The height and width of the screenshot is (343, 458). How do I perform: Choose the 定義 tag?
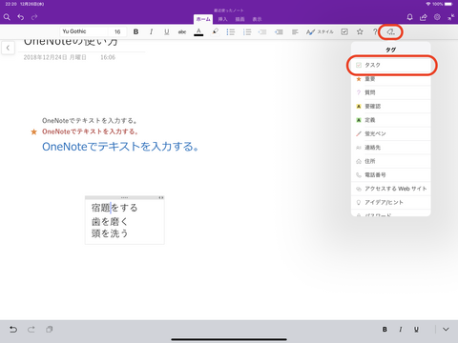(391, 120)
